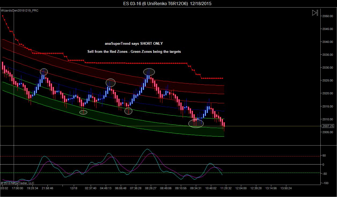
Task: Click the 02:37:40 time axis label
Action: (91, 188)
